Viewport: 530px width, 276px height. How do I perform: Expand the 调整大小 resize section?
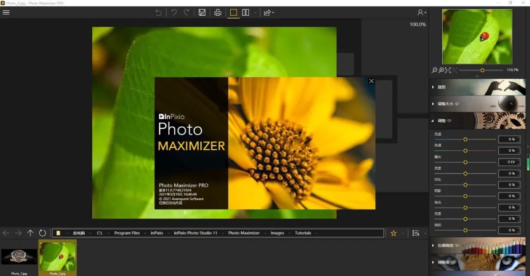433,104
